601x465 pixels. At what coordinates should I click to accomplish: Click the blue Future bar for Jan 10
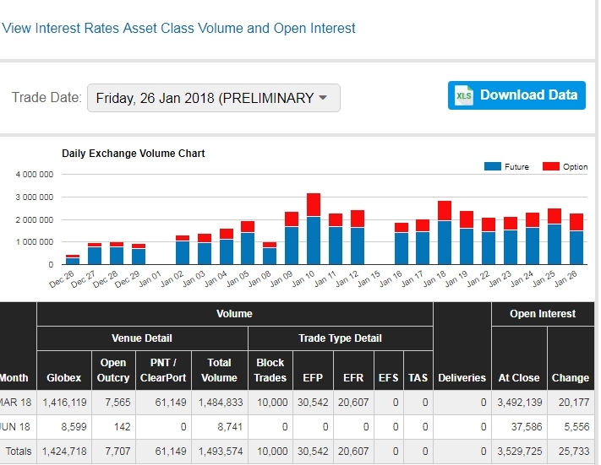point(314,241)
